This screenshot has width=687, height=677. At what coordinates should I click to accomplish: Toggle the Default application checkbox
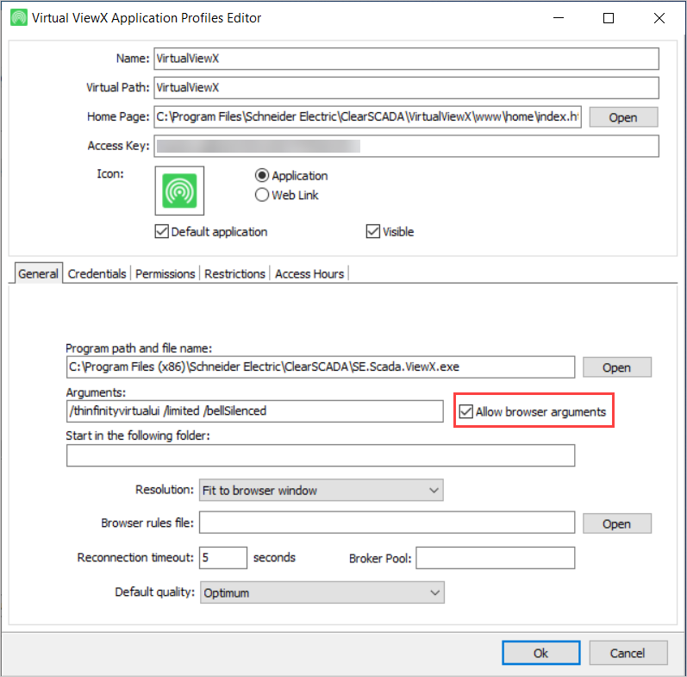click(x=161, y=231)
